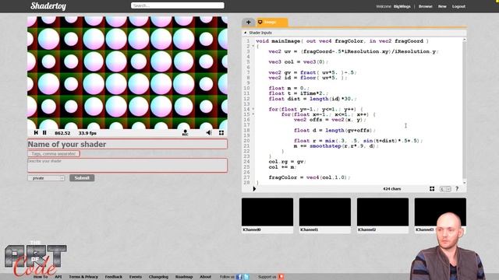The height and width of the screenshot is (280, 499).
Task: Follow Shadertoy on Twitter
Action: pyautogui.click(x=246, y=277)
